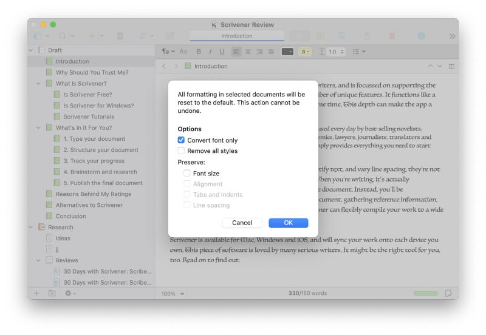The image size is (486, 335).
Task: Center align text
Action: [248, 52]
